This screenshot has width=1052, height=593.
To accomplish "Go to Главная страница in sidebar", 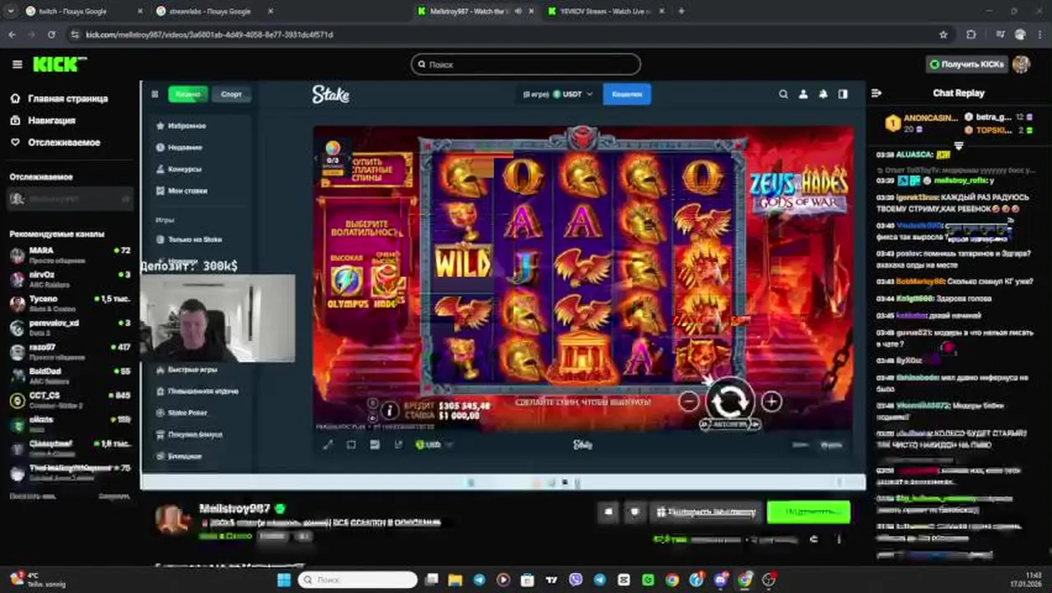I will click(67, 98).
